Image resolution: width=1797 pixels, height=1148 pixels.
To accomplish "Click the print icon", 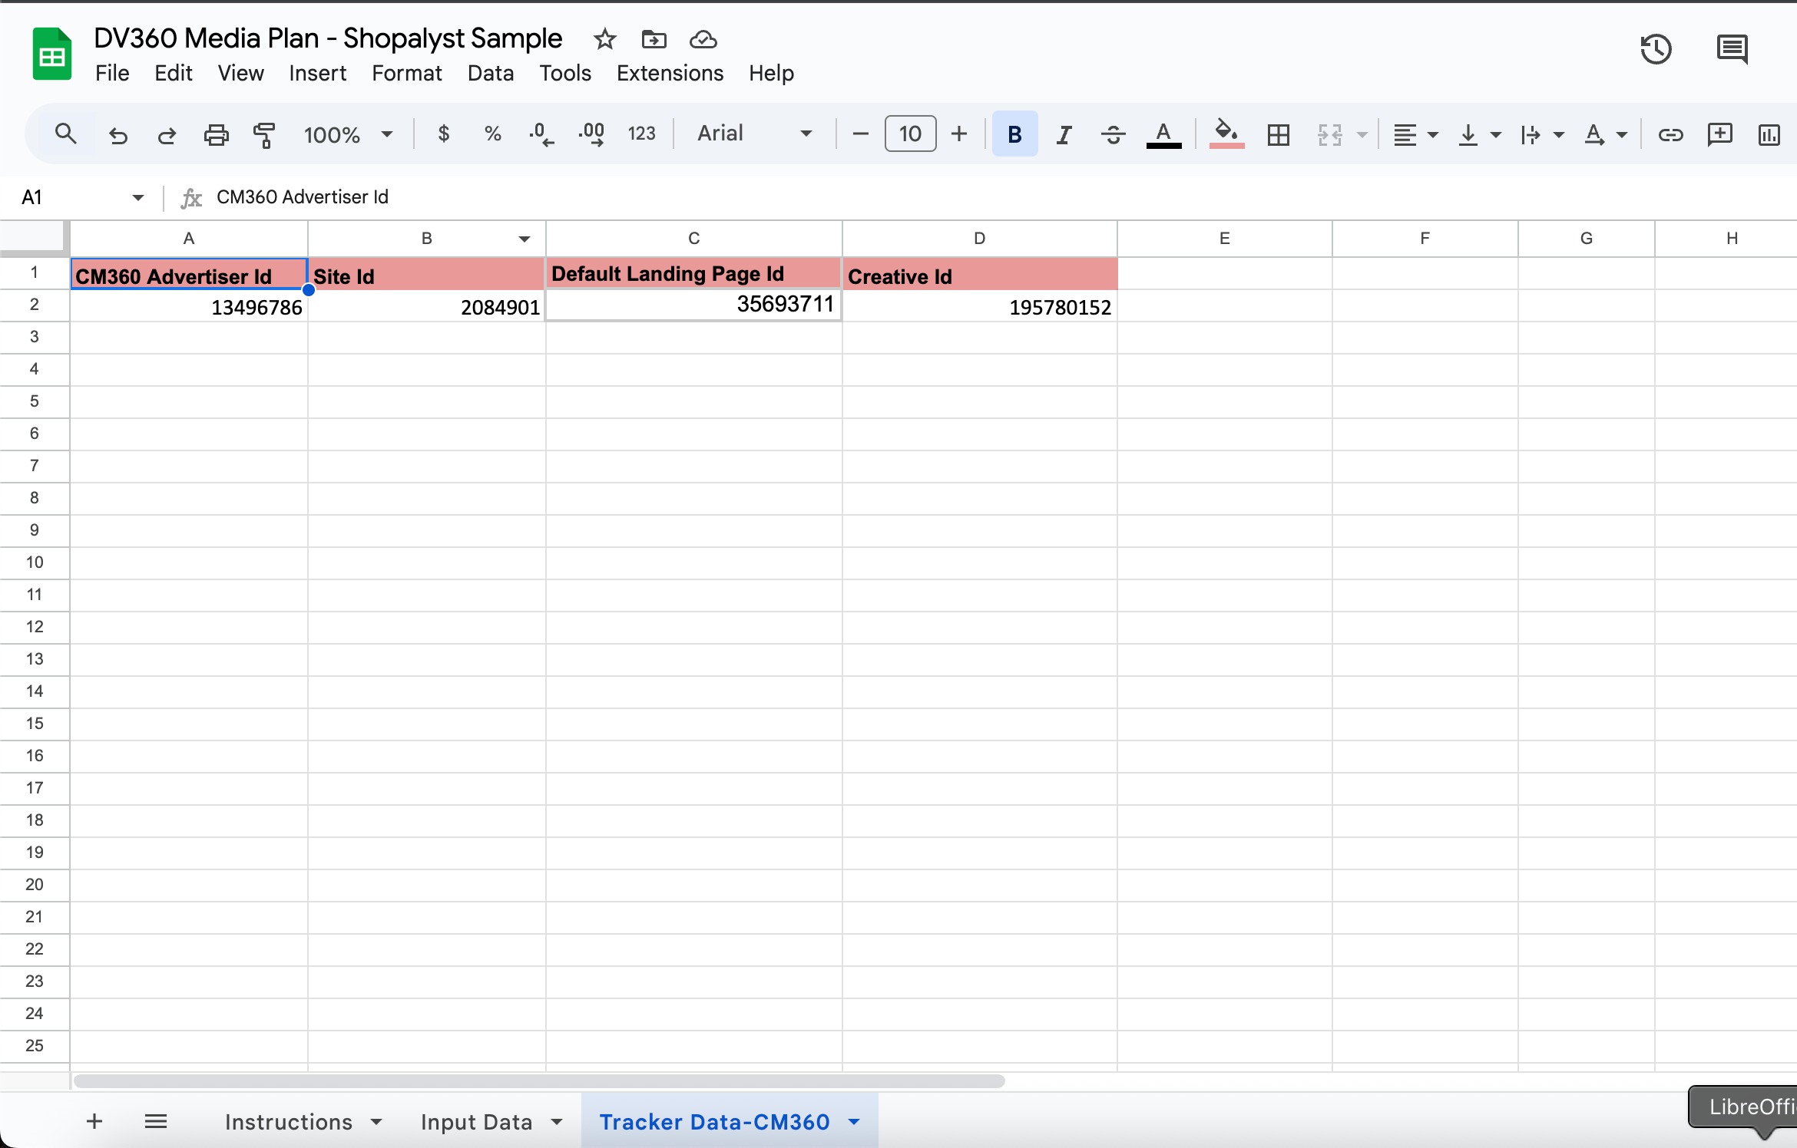I will point(216,135).
